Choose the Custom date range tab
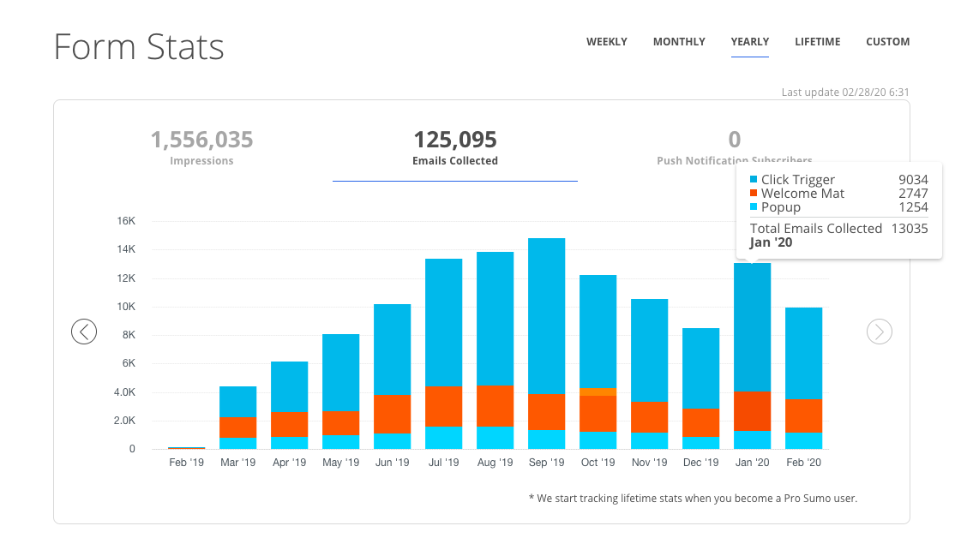Screen dimensions: 973x538 (887, 42)
